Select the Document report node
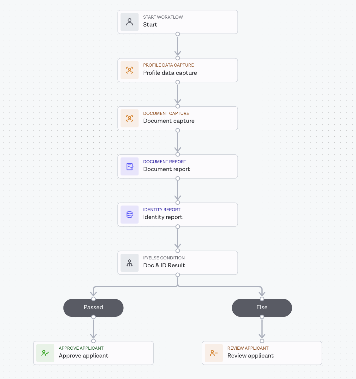The height and width of the screenshot is (379, 356). tap(178, 166)
